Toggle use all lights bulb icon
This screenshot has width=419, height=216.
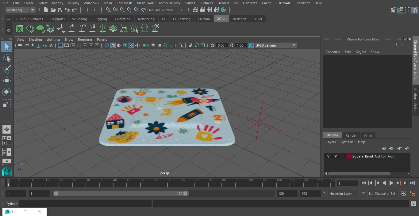pyautogui.click(x=137, y=45)
